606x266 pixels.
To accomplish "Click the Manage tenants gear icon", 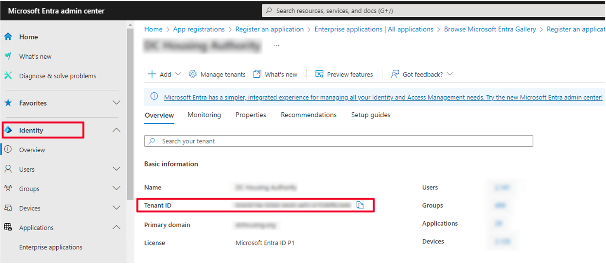I will click(x=193, y=74).
